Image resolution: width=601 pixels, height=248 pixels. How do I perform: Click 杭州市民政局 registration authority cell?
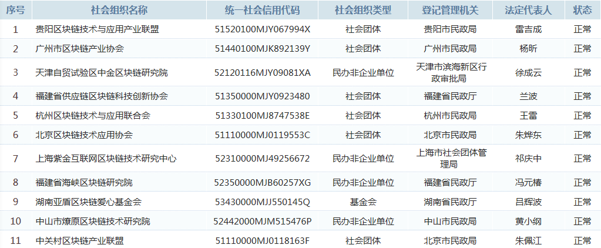pyautogui.click(x=450, y=115)
